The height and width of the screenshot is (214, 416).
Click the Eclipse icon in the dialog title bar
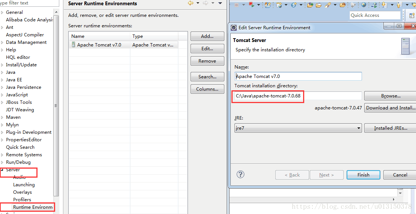(x=234, y=27)
